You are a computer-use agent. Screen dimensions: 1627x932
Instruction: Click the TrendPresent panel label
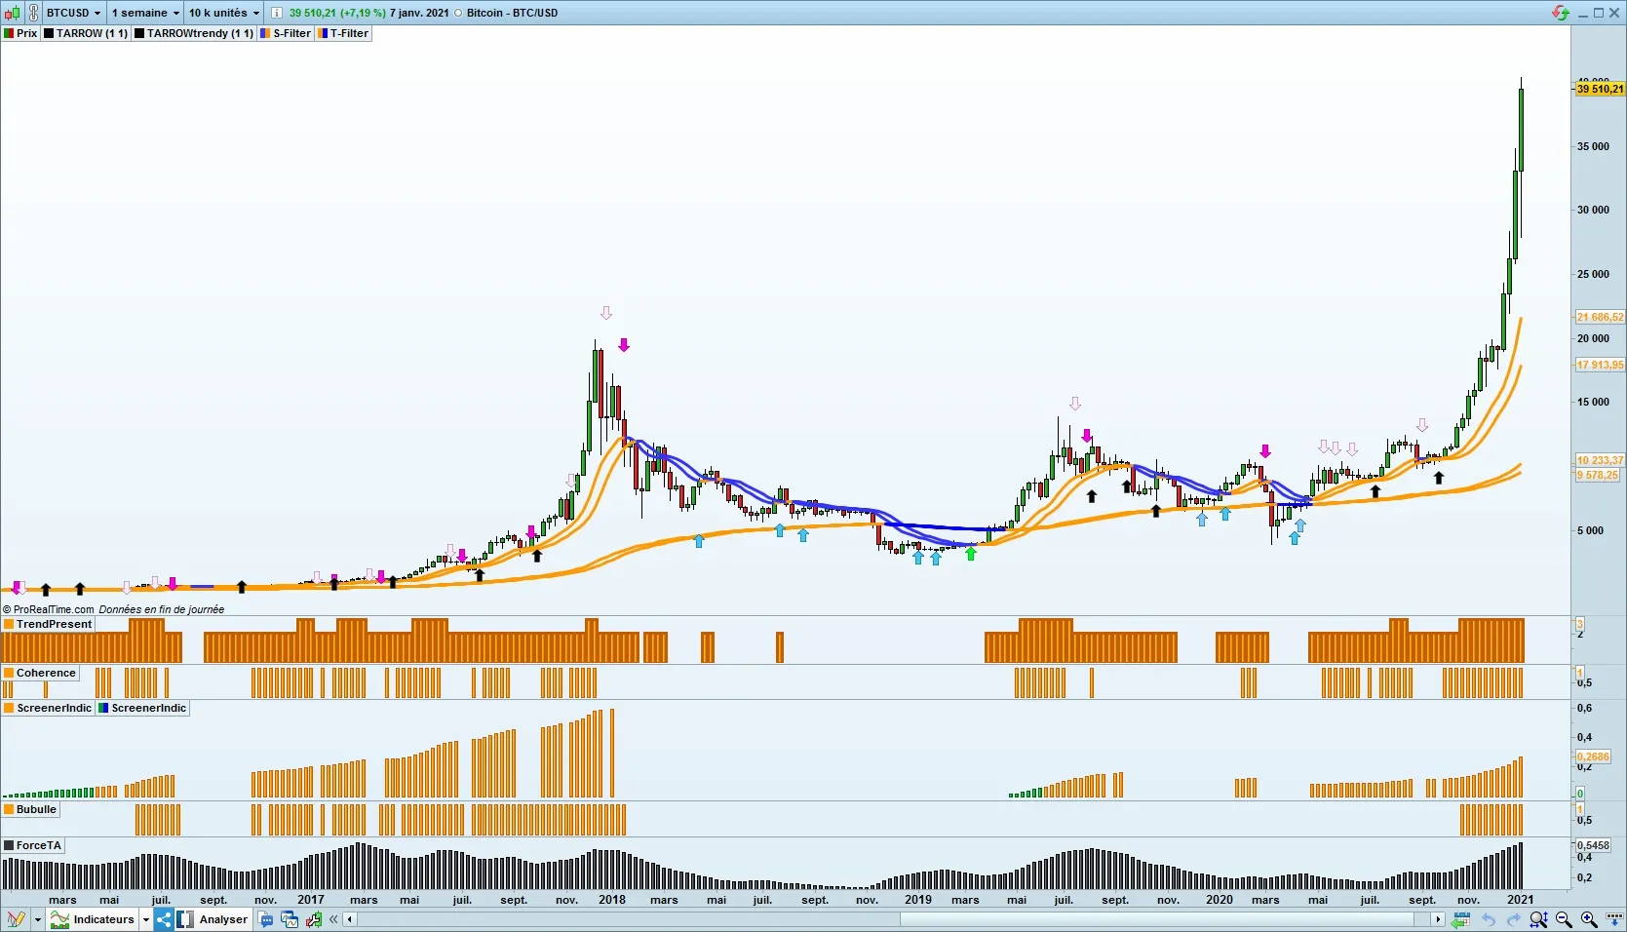coord(49,624)
